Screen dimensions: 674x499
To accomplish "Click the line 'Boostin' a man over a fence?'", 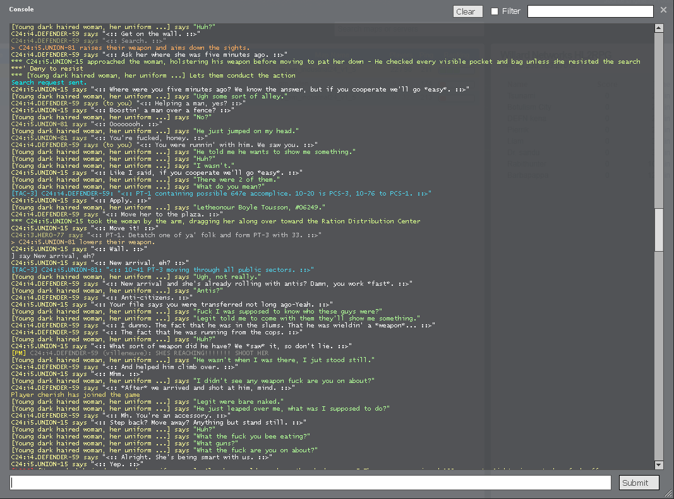I will [x=123, y=110].
